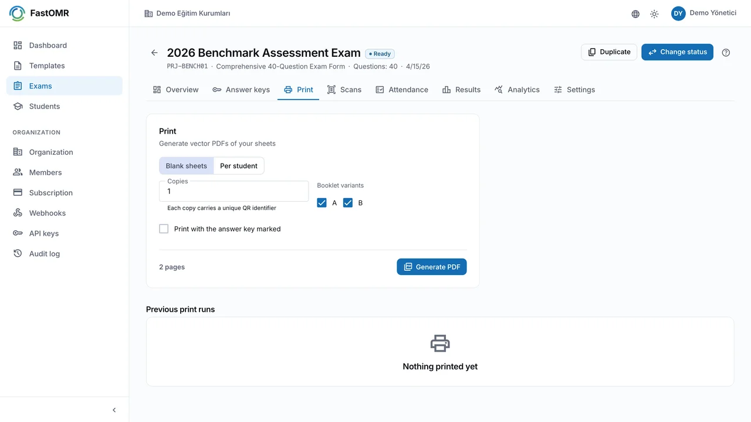751x422 pixels.
Task: Toggle the light/dark theme sun icon
Action: 654,14
